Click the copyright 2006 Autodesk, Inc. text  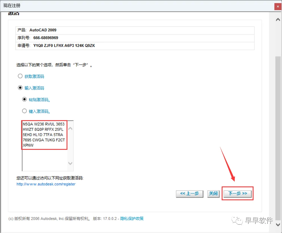[49, 219]
